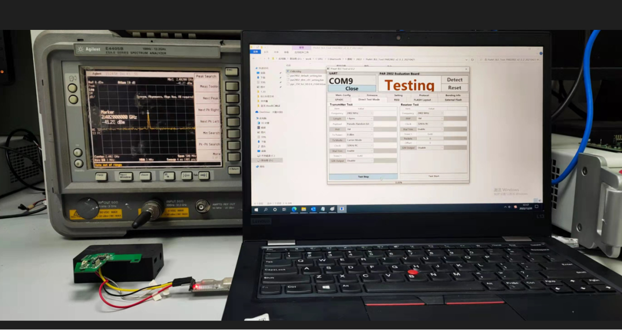The height and width of the screenshot is (331, 622).
Task: Open Transmitter Length 1 Bytes dropdown
Action: (360, 118)
